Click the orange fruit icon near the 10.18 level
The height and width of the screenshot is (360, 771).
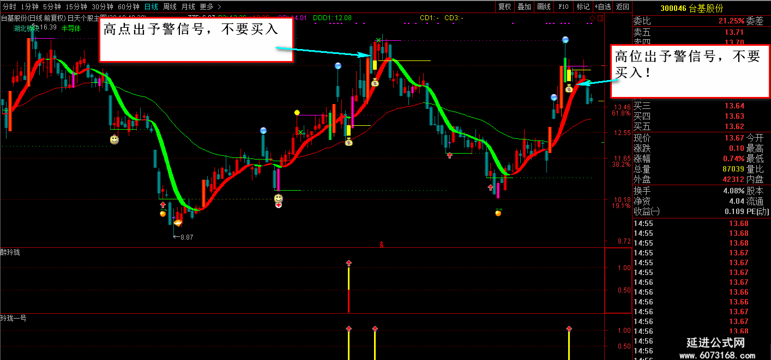coord(498,212)
